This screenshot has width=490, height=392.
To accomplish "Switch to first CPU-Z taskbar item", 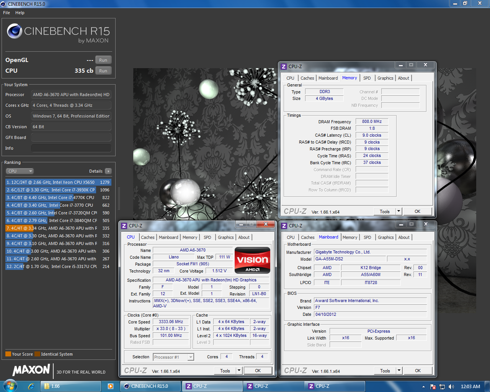I will click(x=212, y=386).
